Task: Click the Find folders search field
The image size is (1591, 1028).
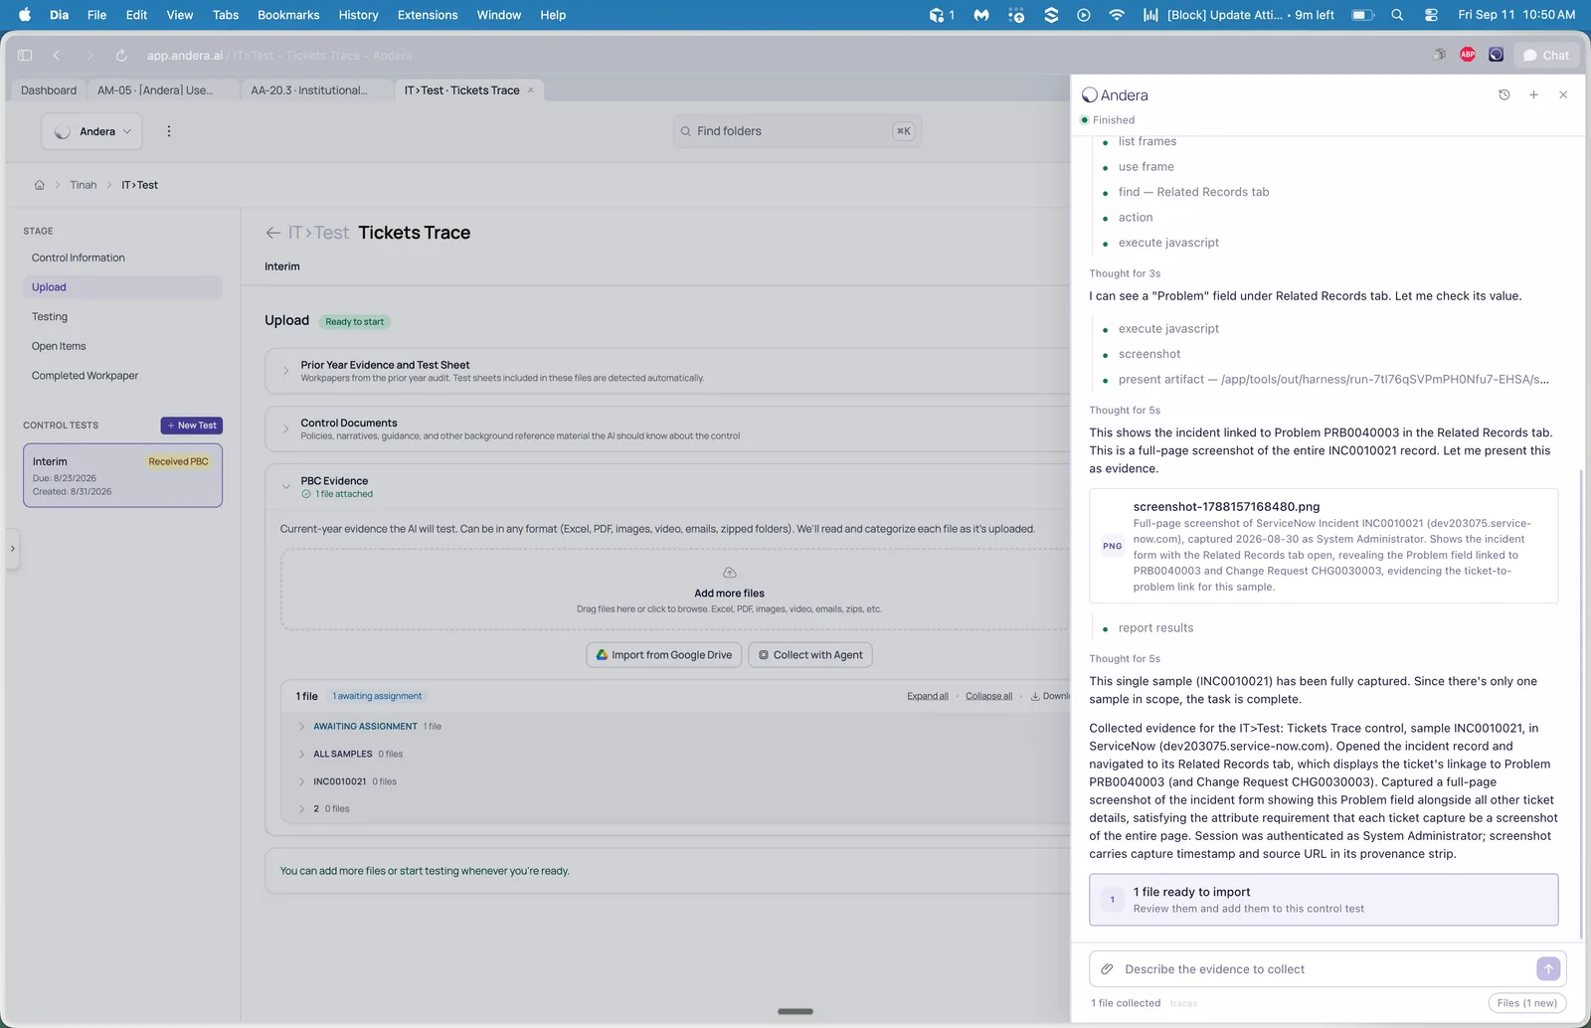Action: (797, 131)
